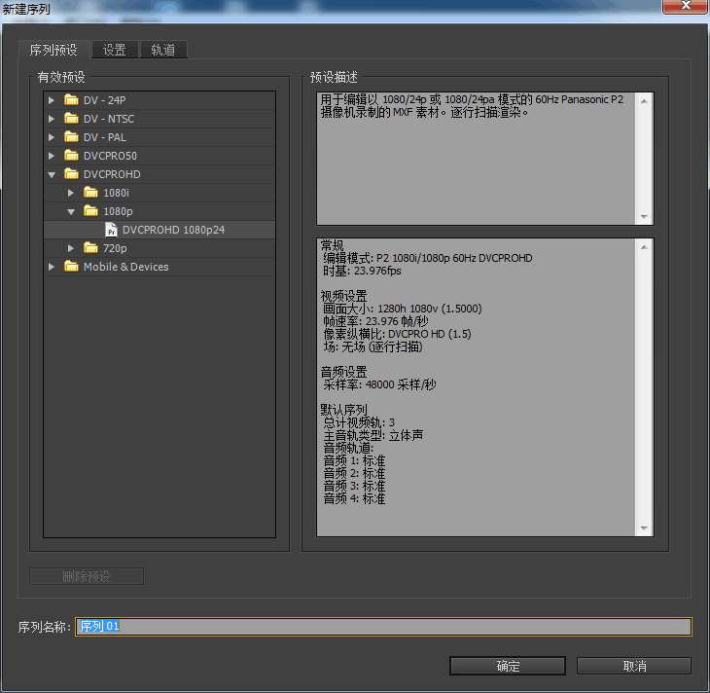This screenshot has height=693, width=710.
Task: Click the 1080i folder icon
Action: pos(90,193)
